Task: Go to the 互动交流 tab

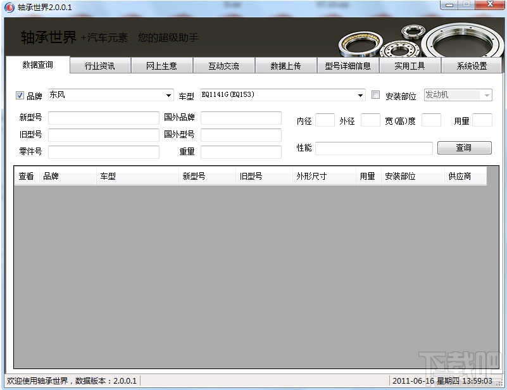Action: point(224,66)
